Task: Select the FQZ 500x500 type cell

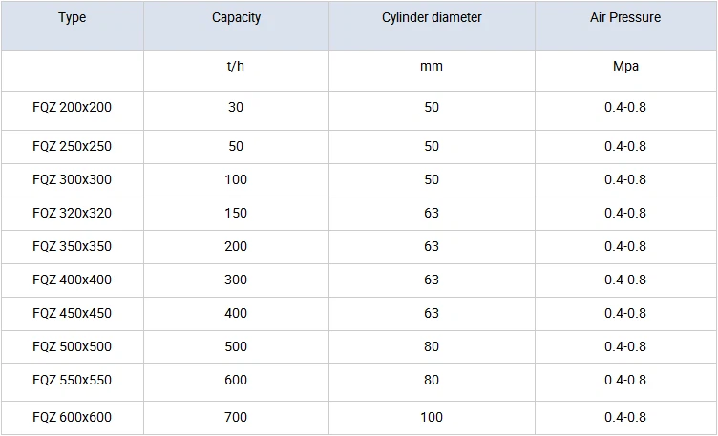Action: (72, 346)
